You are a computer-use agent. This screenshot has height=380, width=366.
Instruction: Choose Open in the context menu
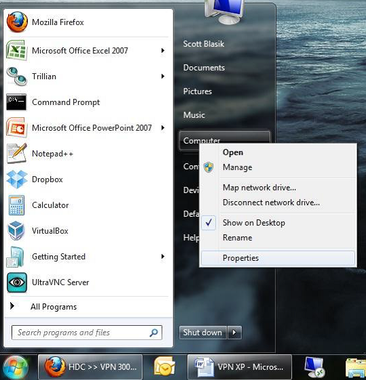point(233,152)
